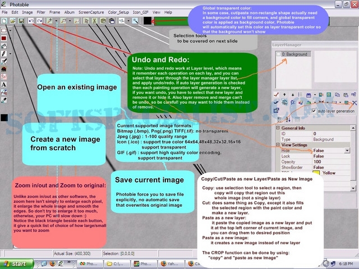
Task: Toggle the 0: Background layer checkbox
Action: (x=278, y=54)
